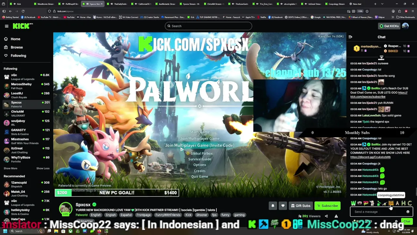
Task: Switch to the New chat browser tab
Action: pyautogui.click(x=357, y=4)
